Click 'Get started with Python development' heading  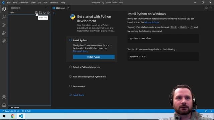click(x=94, y=19)
